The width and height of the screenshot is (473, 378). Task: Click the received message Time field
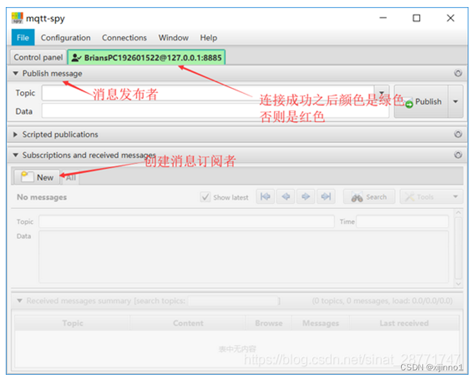(x=402, y=221)
